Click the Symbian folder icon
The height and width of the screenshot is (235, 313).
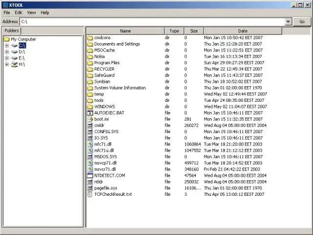(90, 82)
